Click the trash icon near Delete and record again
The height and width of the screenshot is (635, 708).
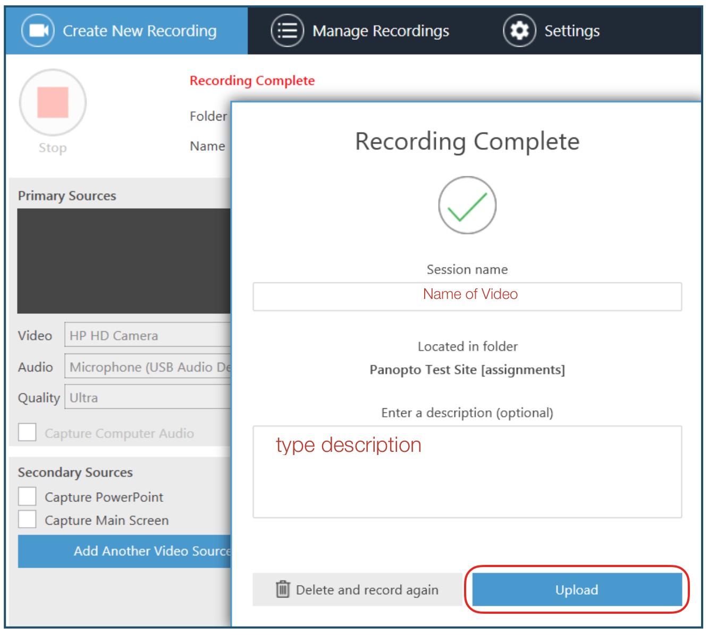coord(282,589)
